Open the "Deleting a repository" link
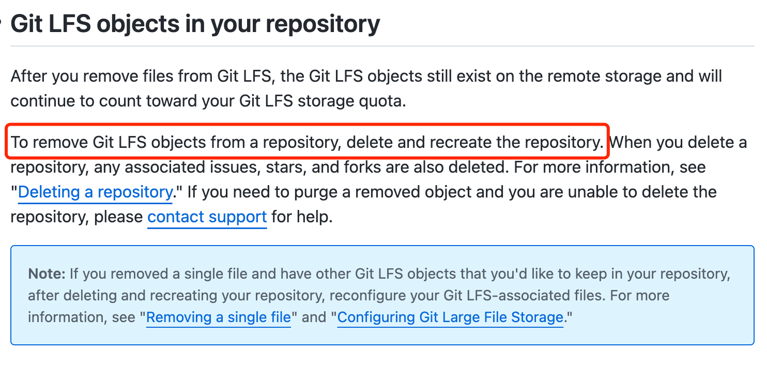Image resolution: width=767 pixels, height=365 pixels. (x=95, y=192)
